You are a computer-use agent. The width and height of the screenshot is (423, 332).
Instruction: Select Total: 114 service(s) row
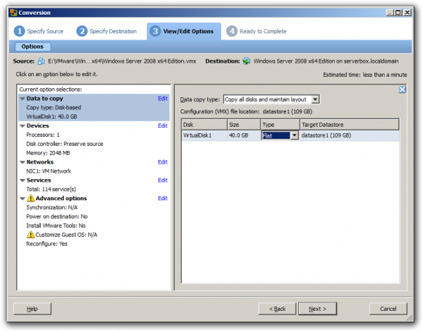coord(51,190)
